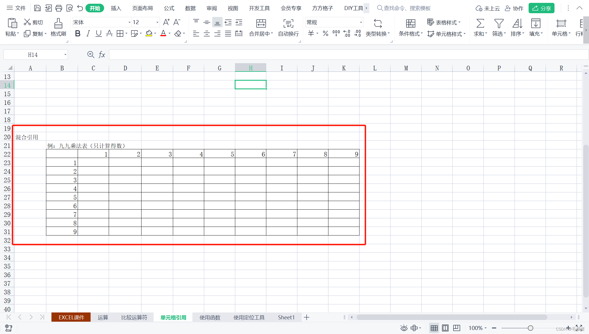Toggle align left
This screenshot has height=334, width=589.
coord(196,34)
